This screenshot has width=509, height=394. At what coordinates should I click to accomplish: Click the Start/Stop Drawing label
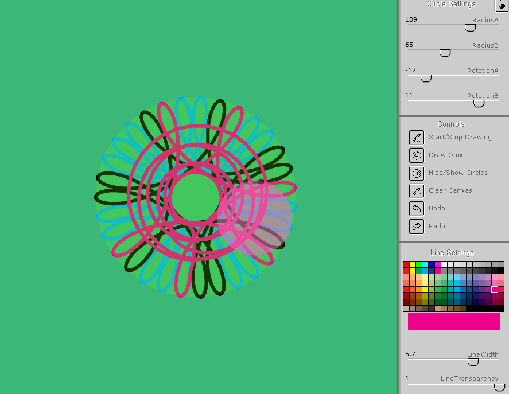(460, 137)
